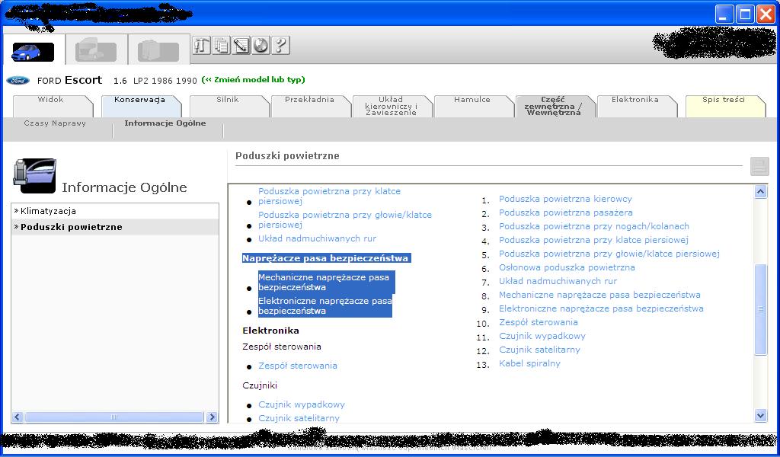Open the Kabel spiralny link
The width and height of the screenshot is (780, 457).
coord(529,363)
